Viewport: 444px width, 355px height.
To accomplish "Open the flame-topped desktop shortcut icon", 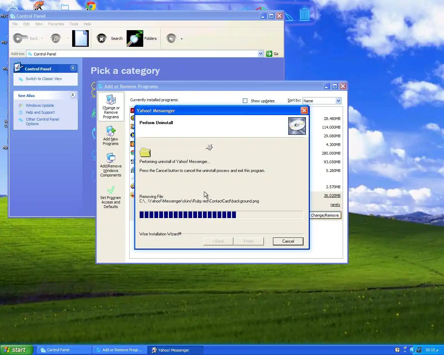I will tap(39, 5).
